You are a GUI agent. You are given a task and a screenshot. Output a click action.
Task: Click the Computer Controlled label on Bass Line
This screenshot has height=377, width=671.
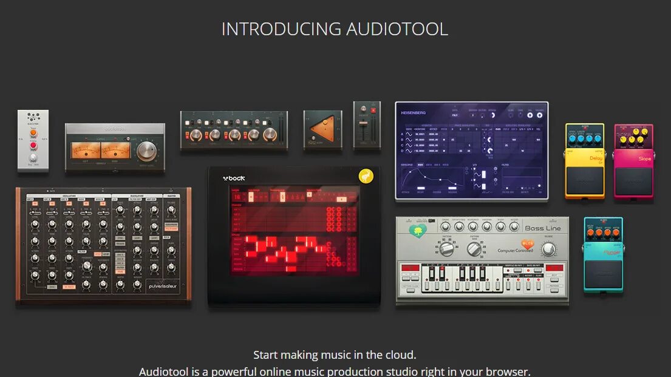515,250
